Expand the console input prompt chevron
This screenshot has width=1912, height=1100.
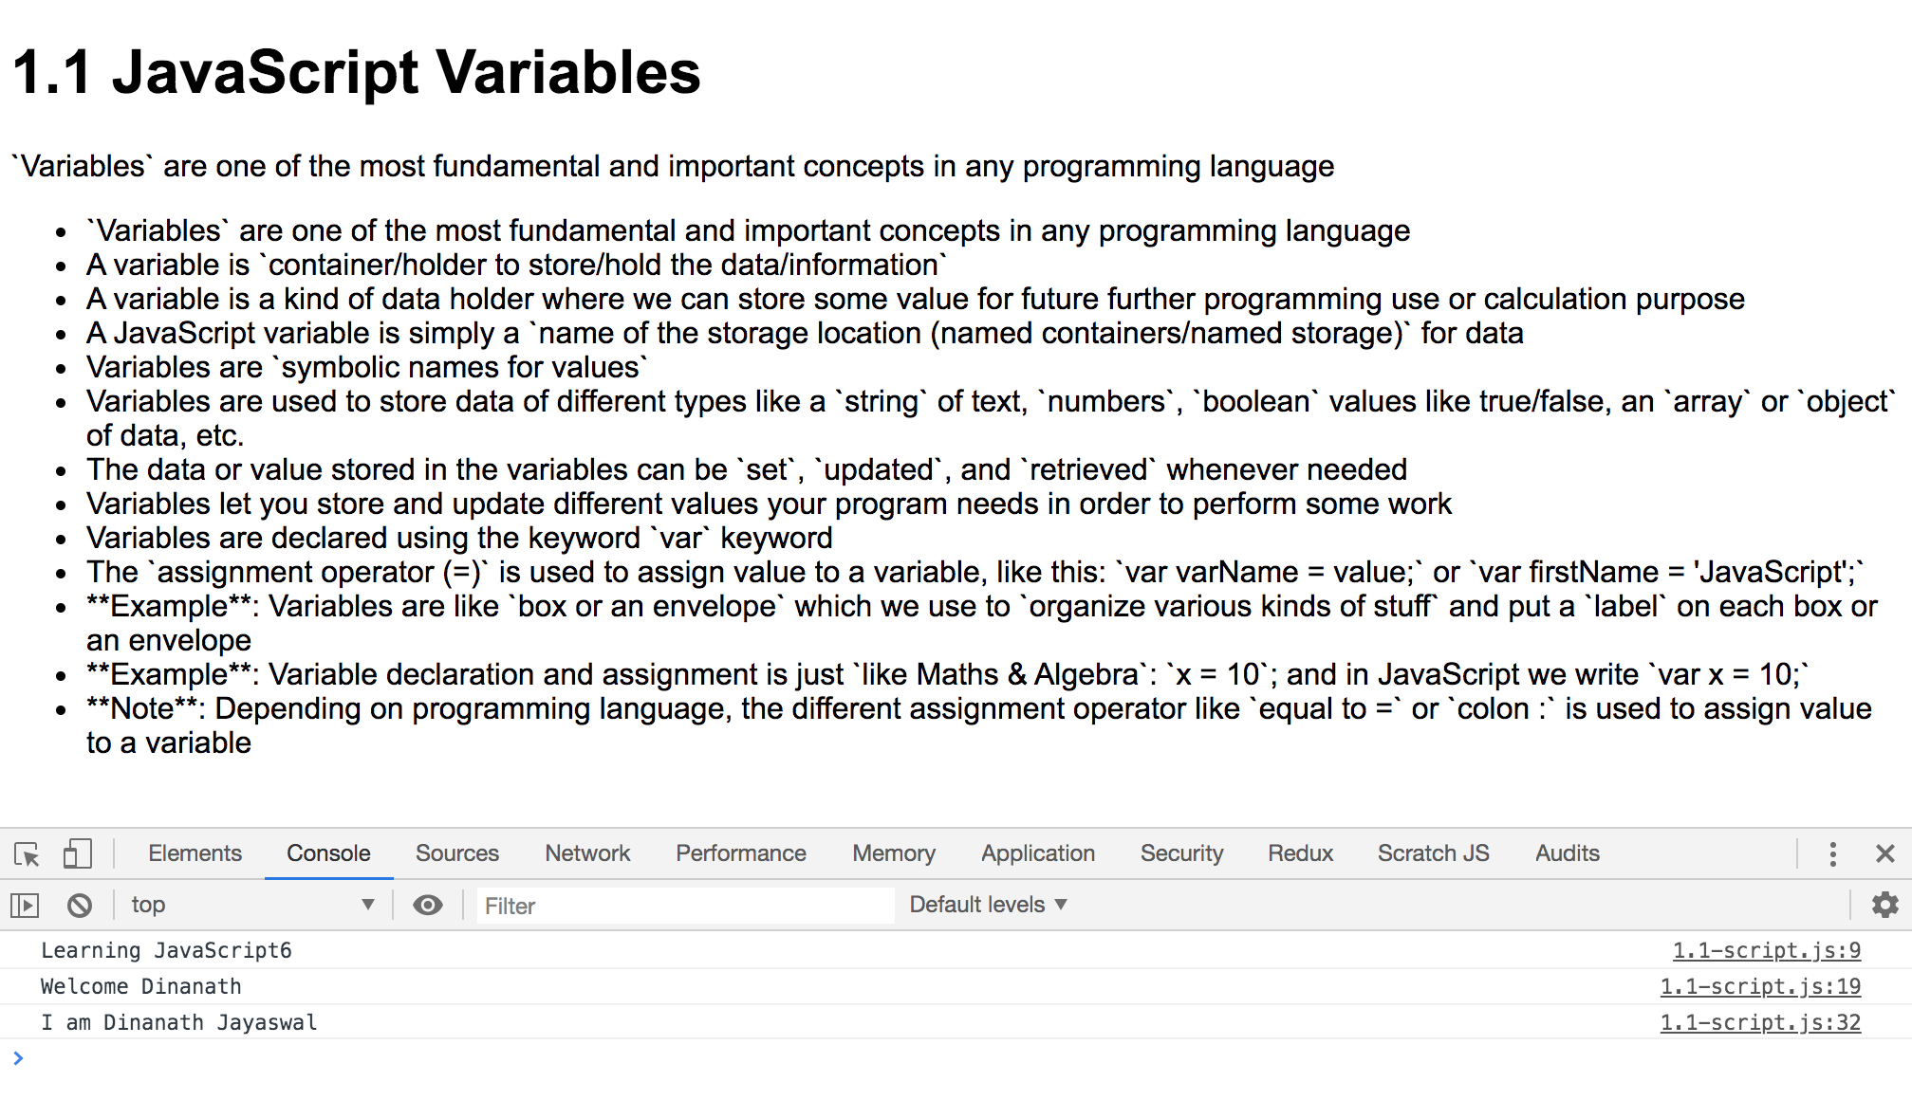[18, 1058]
